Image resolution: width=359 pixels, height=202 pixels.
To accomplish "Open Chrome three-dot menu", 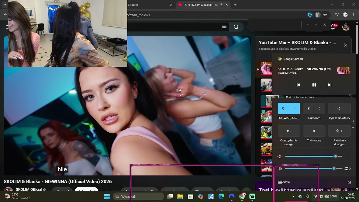I will coord(353,15).
